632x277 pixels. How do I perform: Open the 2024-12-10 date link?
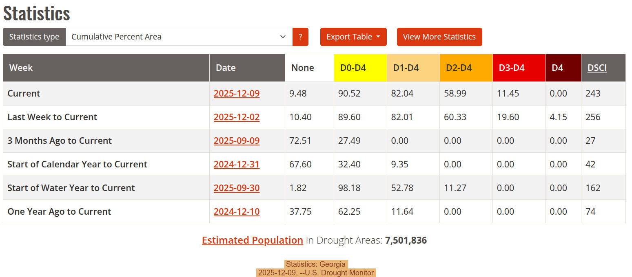click(x=237, y=211)
